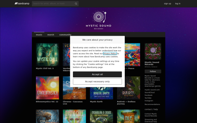This screenshot has height=123, width=197.
Task: Click the Athens, Greece location text
Action: coord(151,67)
